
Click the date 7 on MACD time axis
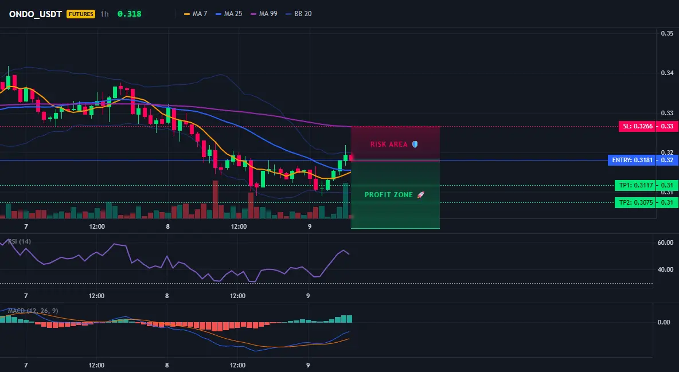coord(26,365)
